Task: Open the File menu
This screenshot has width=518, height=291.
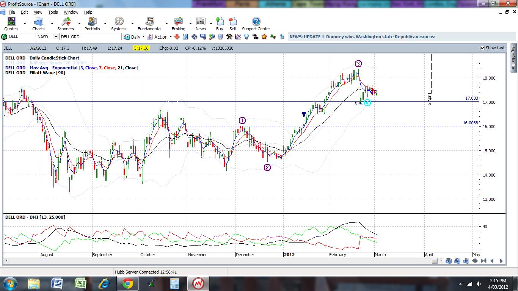Action: [x=12, y=12]
